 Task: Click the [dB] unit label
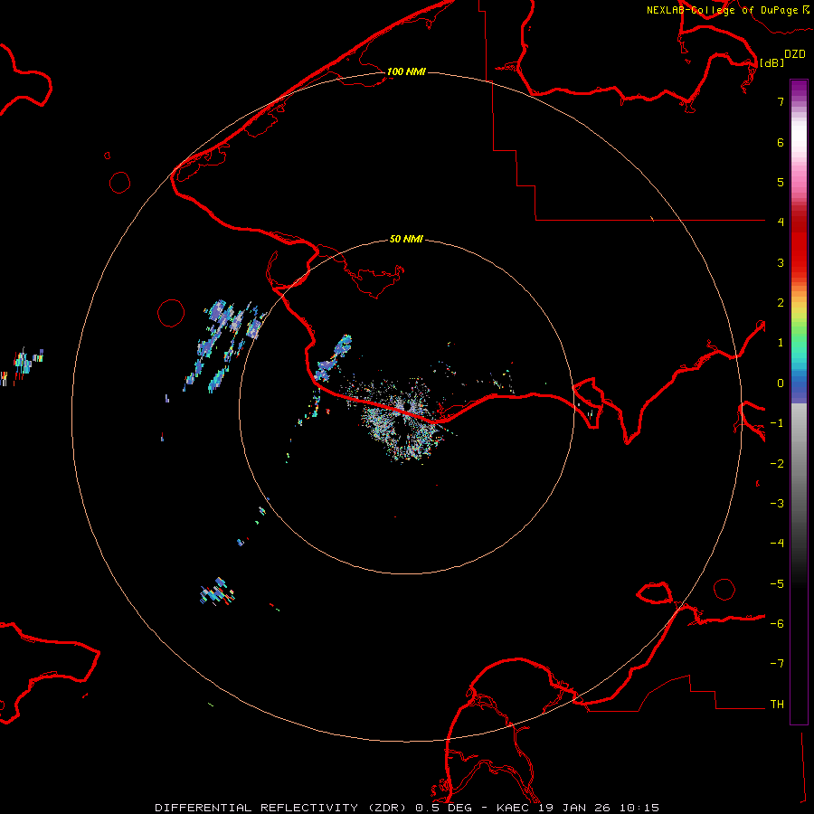click(772, 62)
